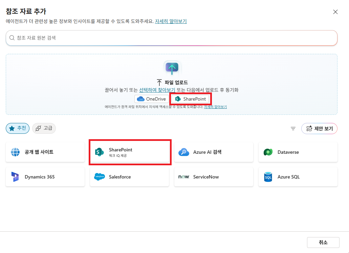The image size is (349, 253).
Task: Click the globe icon for 공개 웹 사이트
Action: click(15, 152)
